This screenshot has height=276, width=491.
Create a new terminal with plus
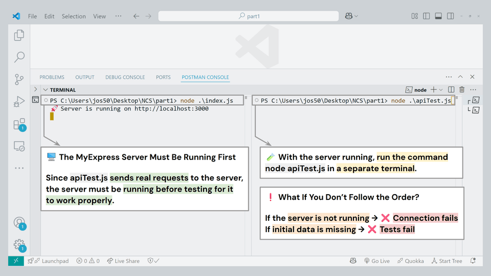click(433, 90)
